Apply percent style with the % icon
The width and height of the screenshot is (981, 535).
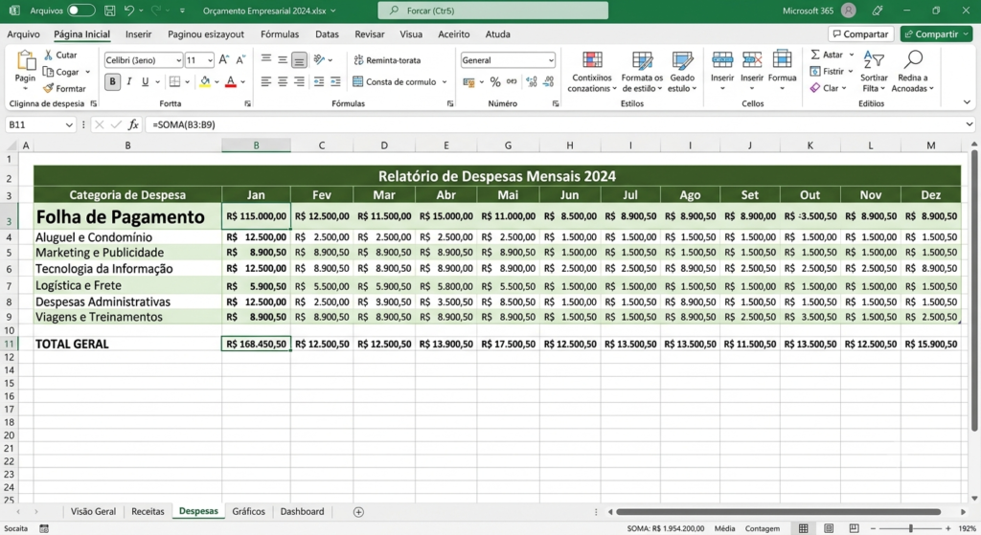pos(495,82)
